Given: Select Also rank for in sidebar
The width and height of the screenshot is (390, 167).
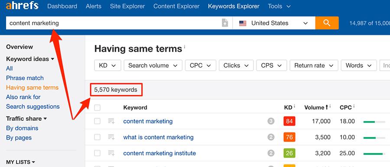Looking at the screenshot, I should (23, 97).
